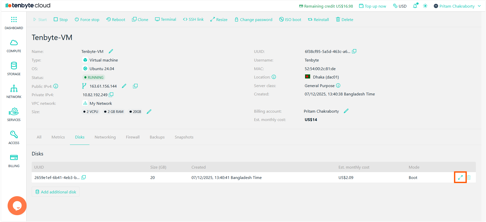Clone the virtual machine
Viewport: 486px width, 222px height.
click(140, 19)
